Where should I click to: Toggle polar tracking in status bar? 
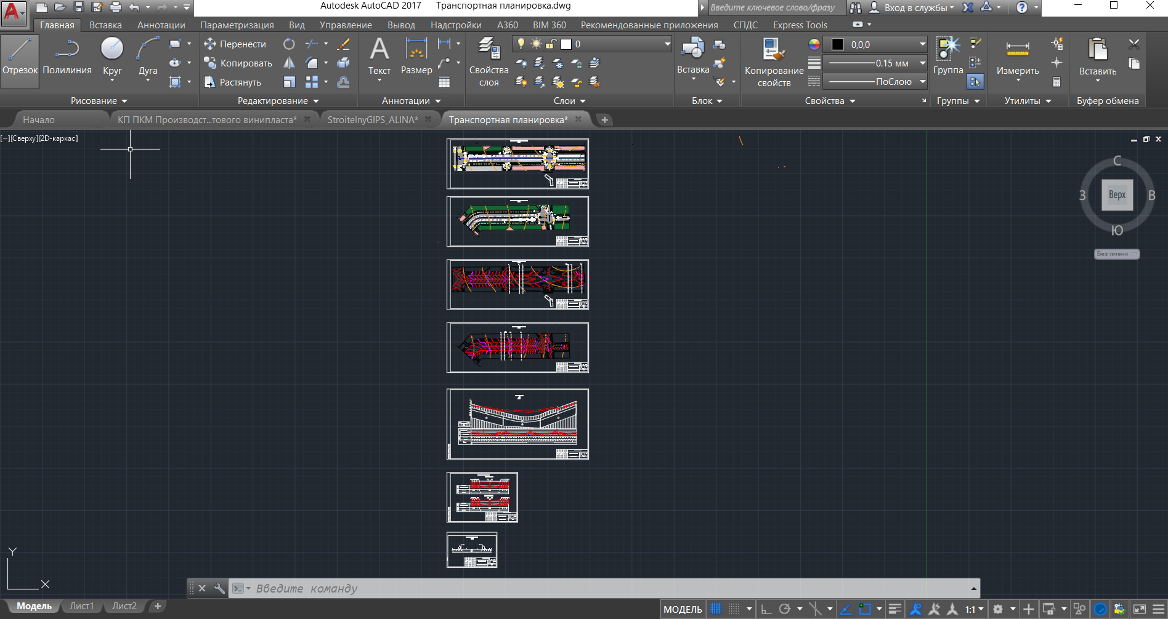784,609
